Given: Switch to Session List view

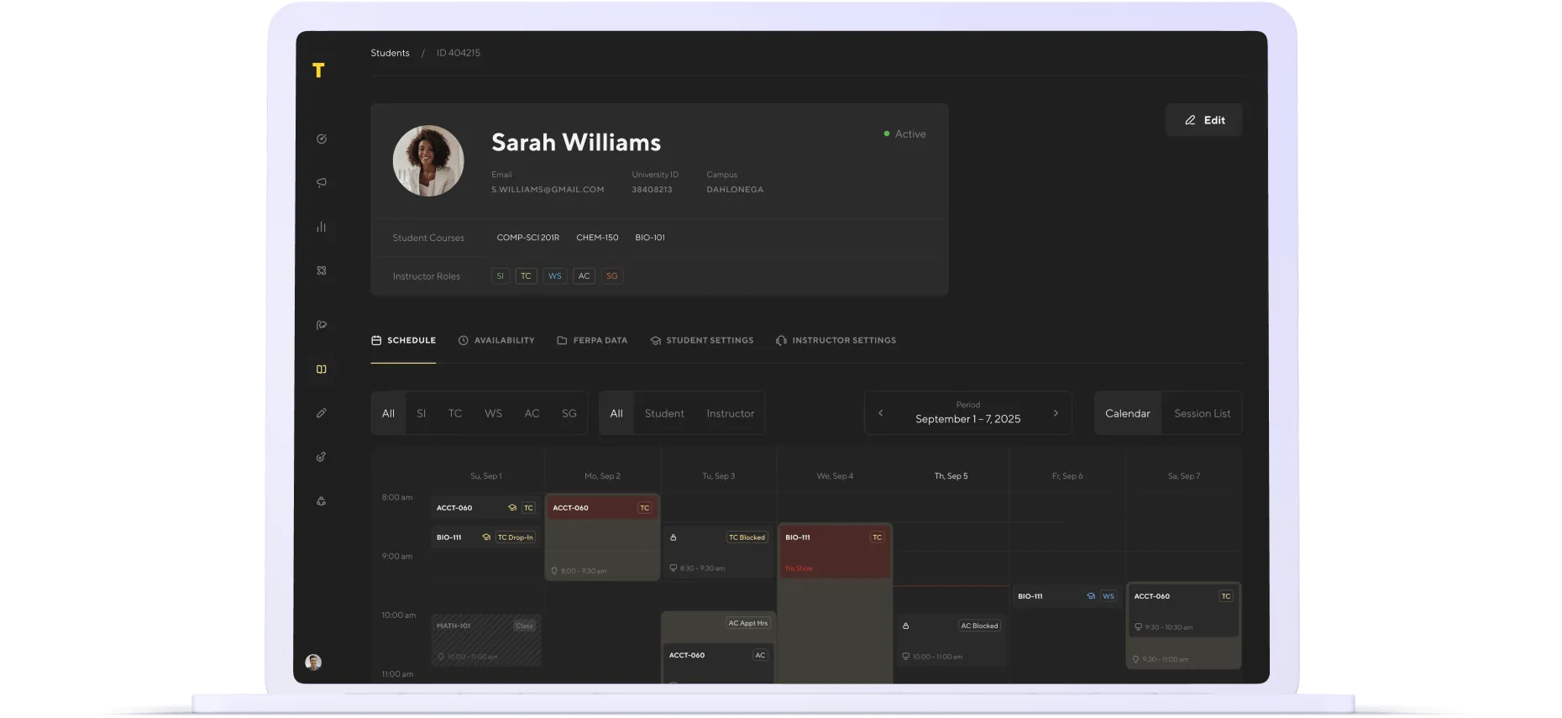Looking at the screenshot, I should click(x=1202, y=413).
